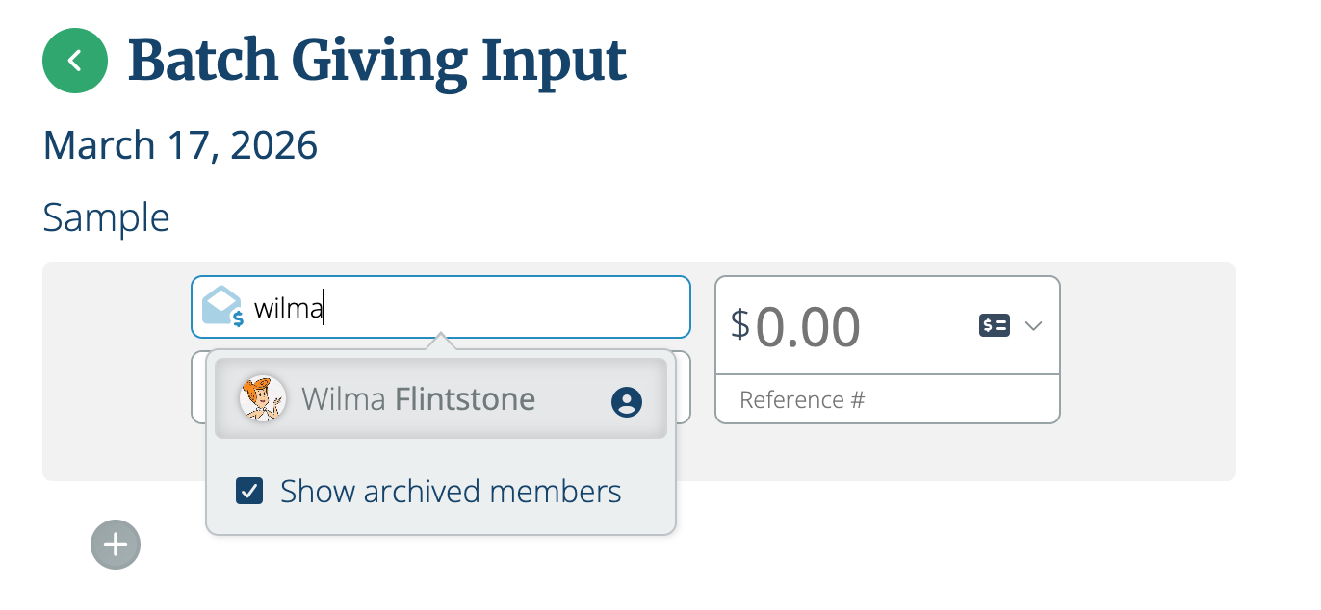1321x610 pixels.
Task: Click the profile person icon beside Wilma Flintstone
Action: 626,402
